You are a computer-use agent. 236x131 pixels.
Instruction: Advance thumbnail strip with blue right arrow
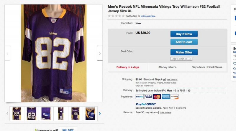[100, 113]
